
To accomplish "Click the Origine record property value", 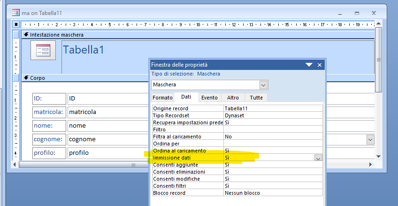I will coord(272,108).
